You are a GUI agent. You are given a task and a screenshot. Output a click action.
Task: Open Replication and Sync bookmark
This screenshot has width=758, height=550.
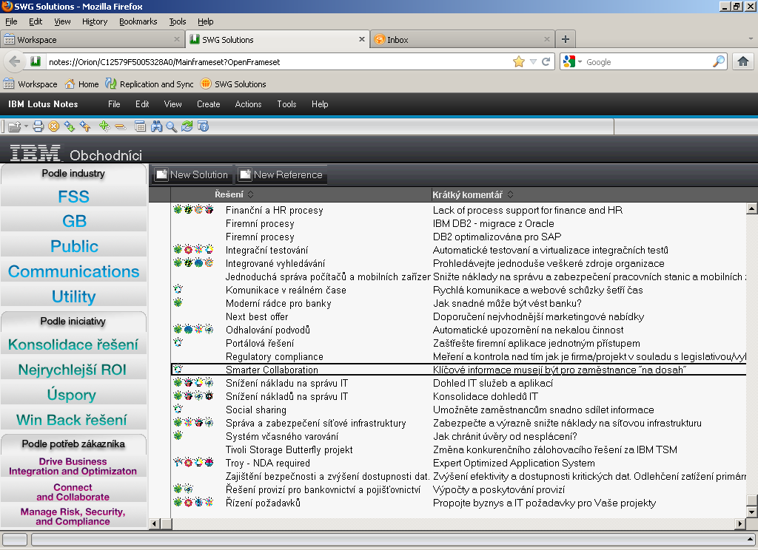tap(150, 84)
